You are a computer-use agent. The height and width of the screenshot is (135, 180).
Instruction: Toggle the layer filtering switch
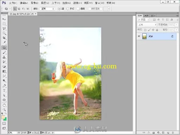pos(178,20)
